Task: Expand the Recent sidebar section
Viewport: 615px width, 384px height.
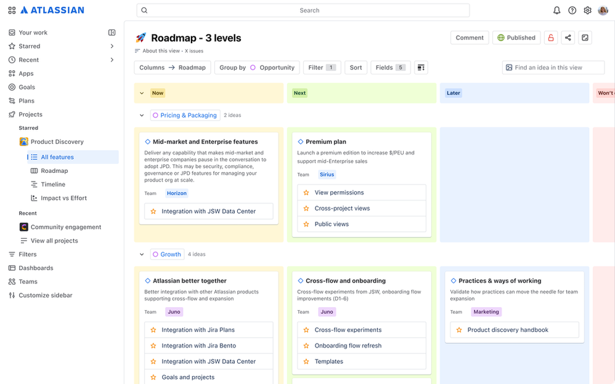Action: click(112, 60)
